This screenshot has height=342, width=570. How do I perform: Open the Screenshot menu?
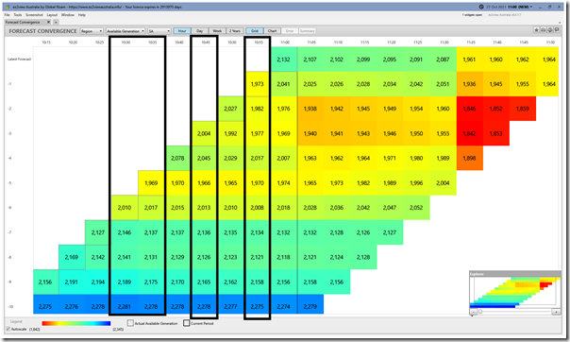point(34,15)
